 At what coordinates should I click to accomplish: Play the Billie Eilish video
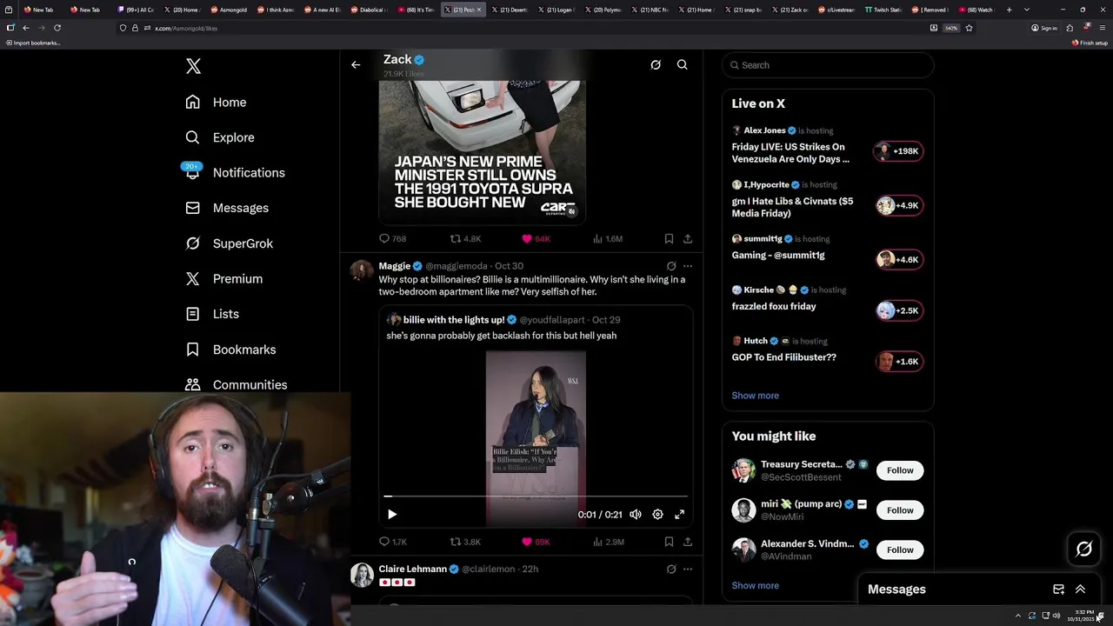(x=392, y=514)
